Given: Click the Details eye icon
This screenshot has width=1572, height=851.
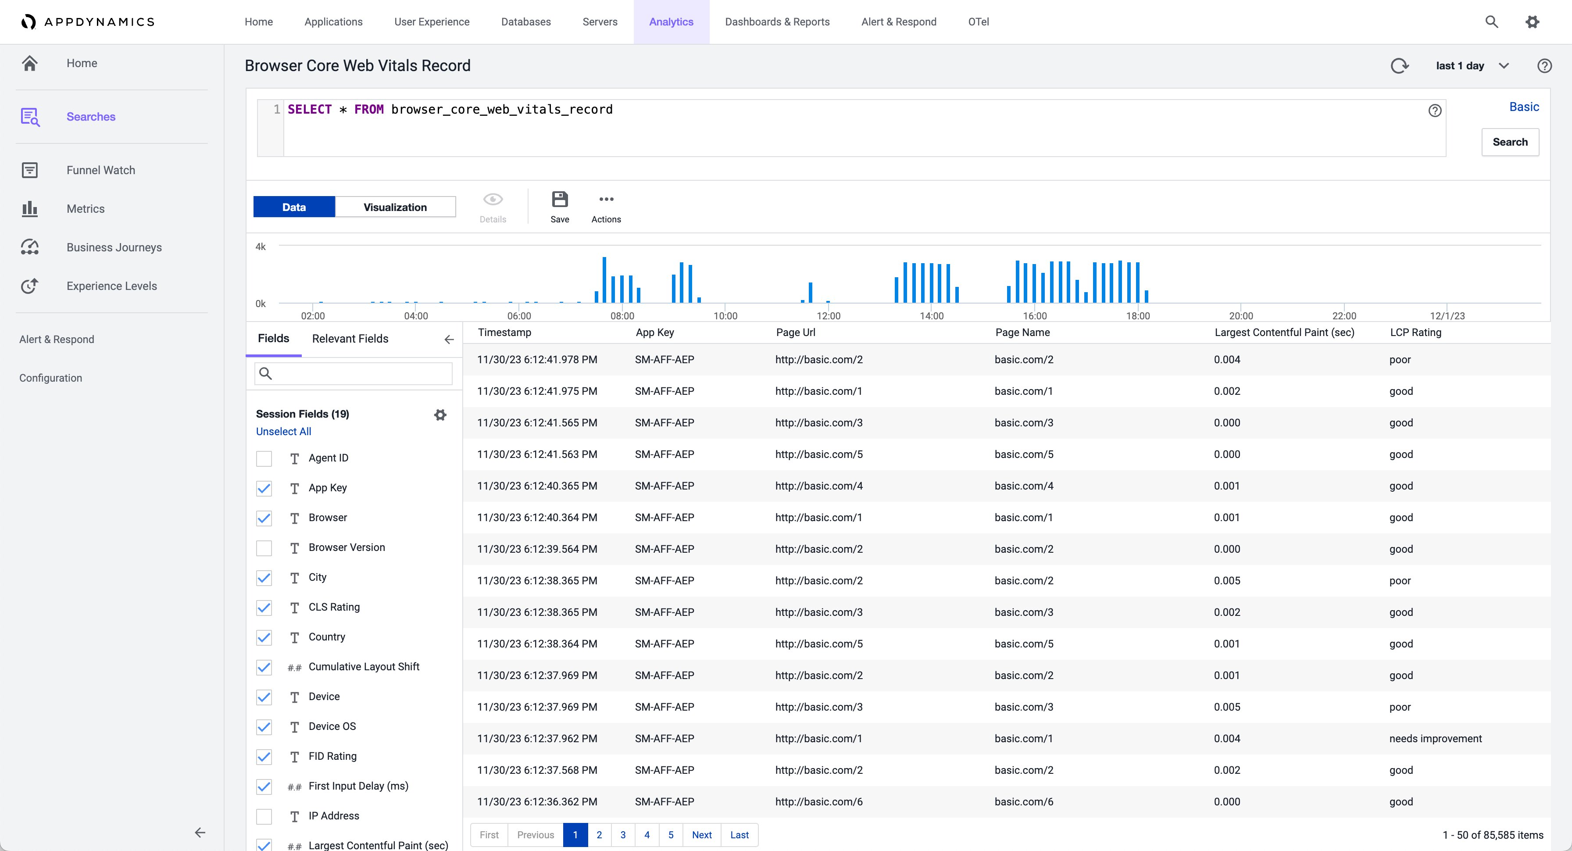Looking at the screenshot, I should [493, 199].
